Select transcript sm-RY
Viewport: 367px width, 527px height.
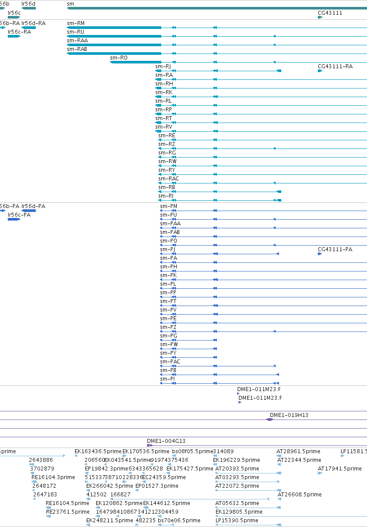click(x=167, y=170)
